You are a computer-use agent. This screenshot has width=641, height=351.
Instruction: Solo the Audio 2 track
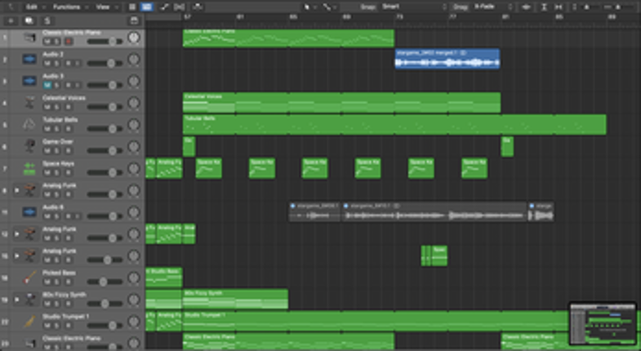click(57, 64)
